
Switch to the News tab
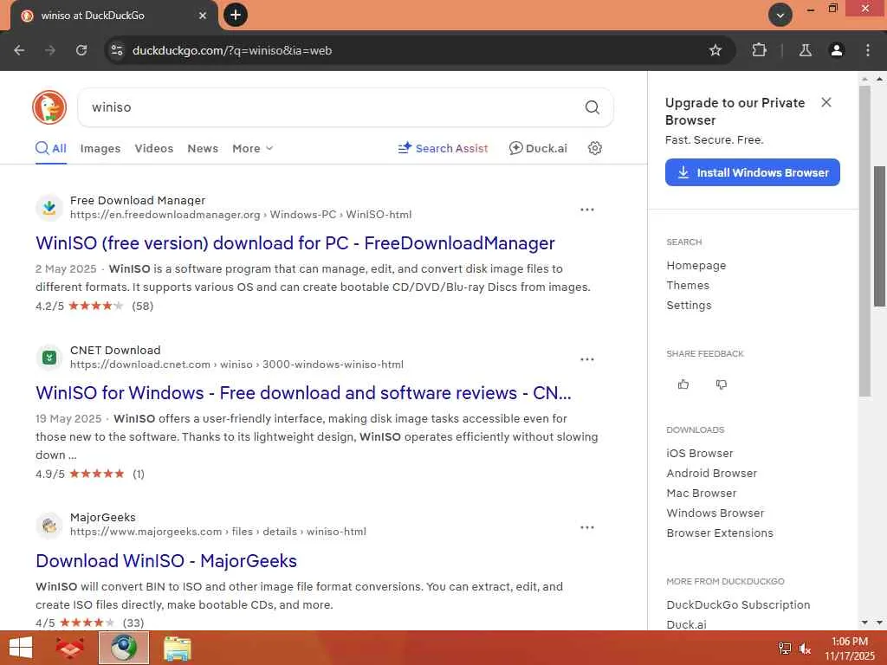point(203,148)
